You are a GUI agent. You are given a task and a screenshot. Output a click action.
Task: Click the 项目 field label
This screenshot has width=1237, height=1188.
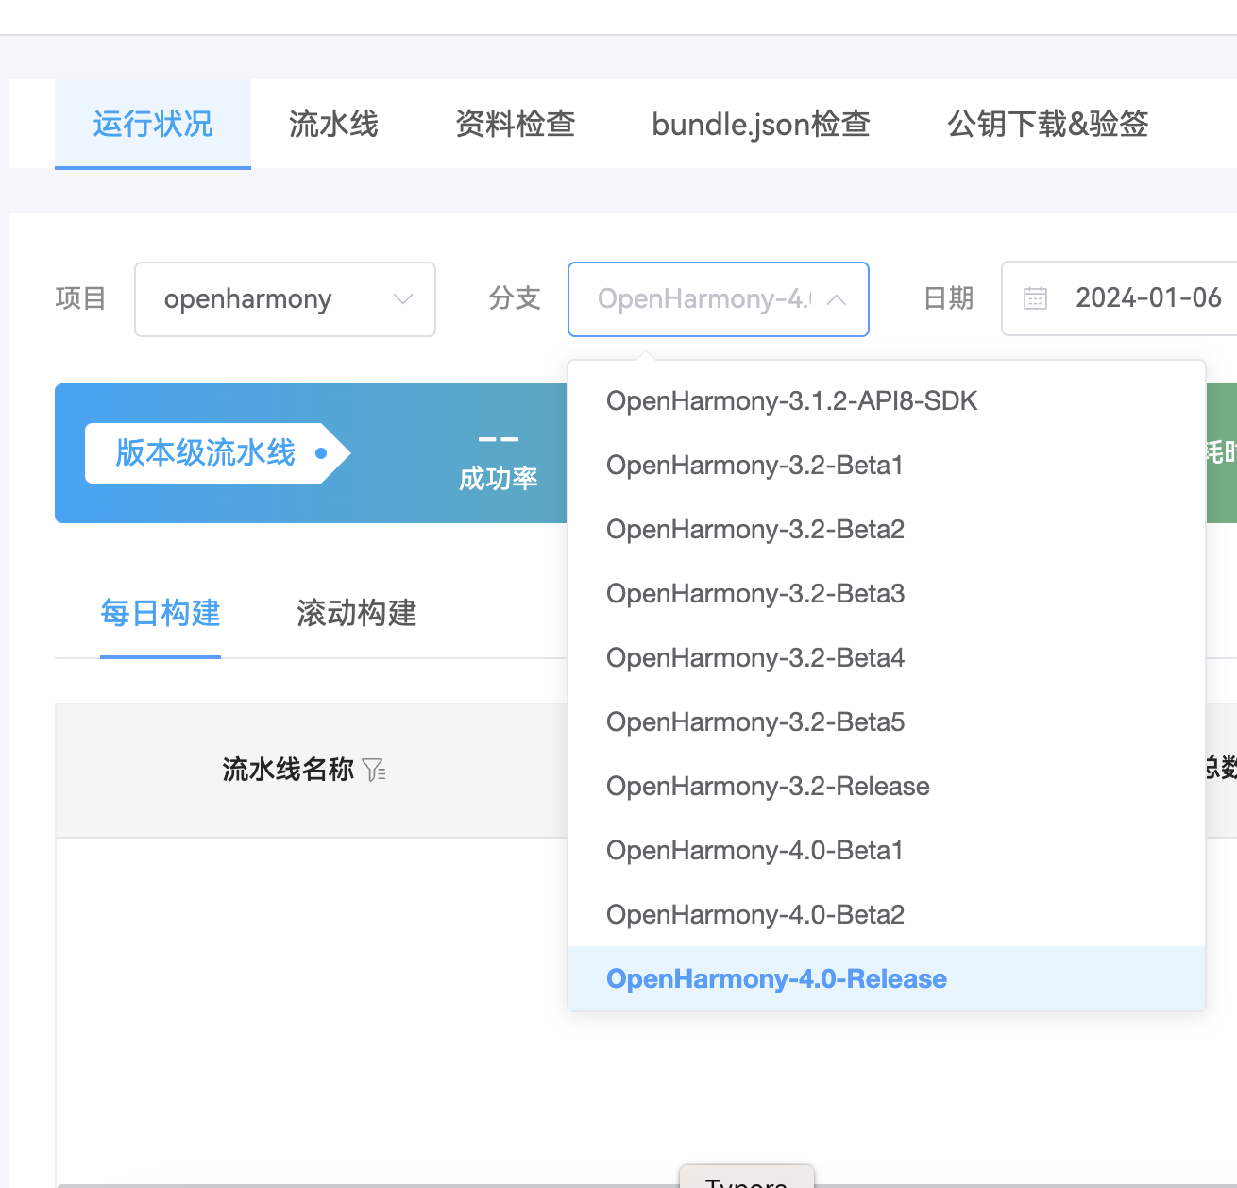80,298
